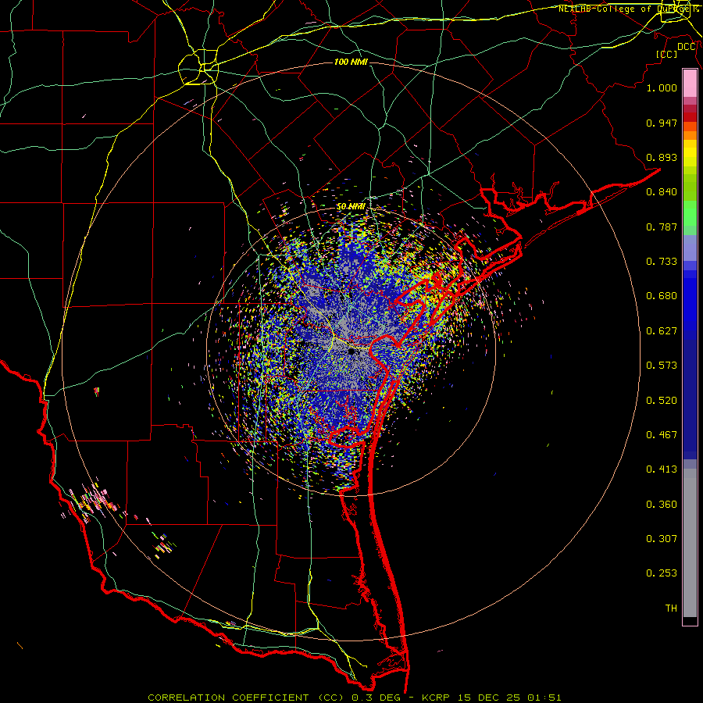
Task: Click the TH threshold label
Action: pos(671,608)
